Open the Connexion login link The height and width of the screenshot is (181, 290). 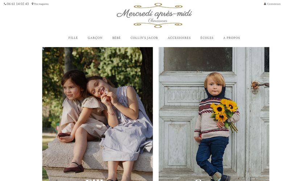pos(274,4)
